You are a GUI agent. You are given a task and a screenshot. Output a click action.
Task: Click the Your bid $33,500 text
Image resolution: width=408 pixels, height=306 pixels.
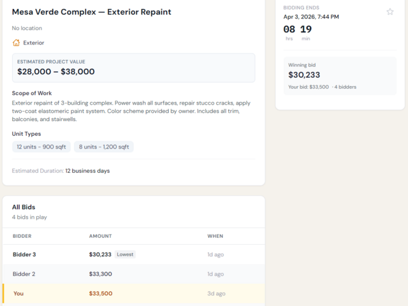point(309,87)
